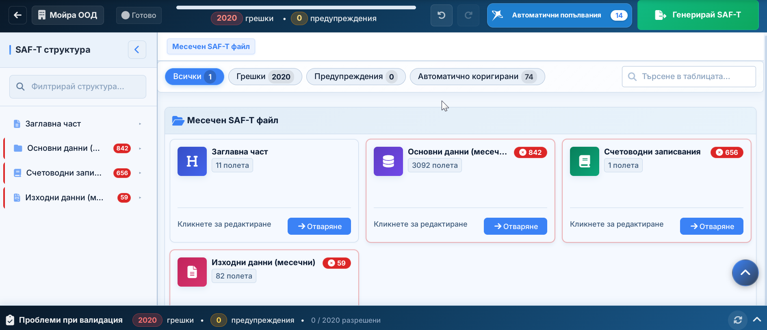Redo the last change
The height and width of the screenshot is (330, 767).
[x=468, y=15]
